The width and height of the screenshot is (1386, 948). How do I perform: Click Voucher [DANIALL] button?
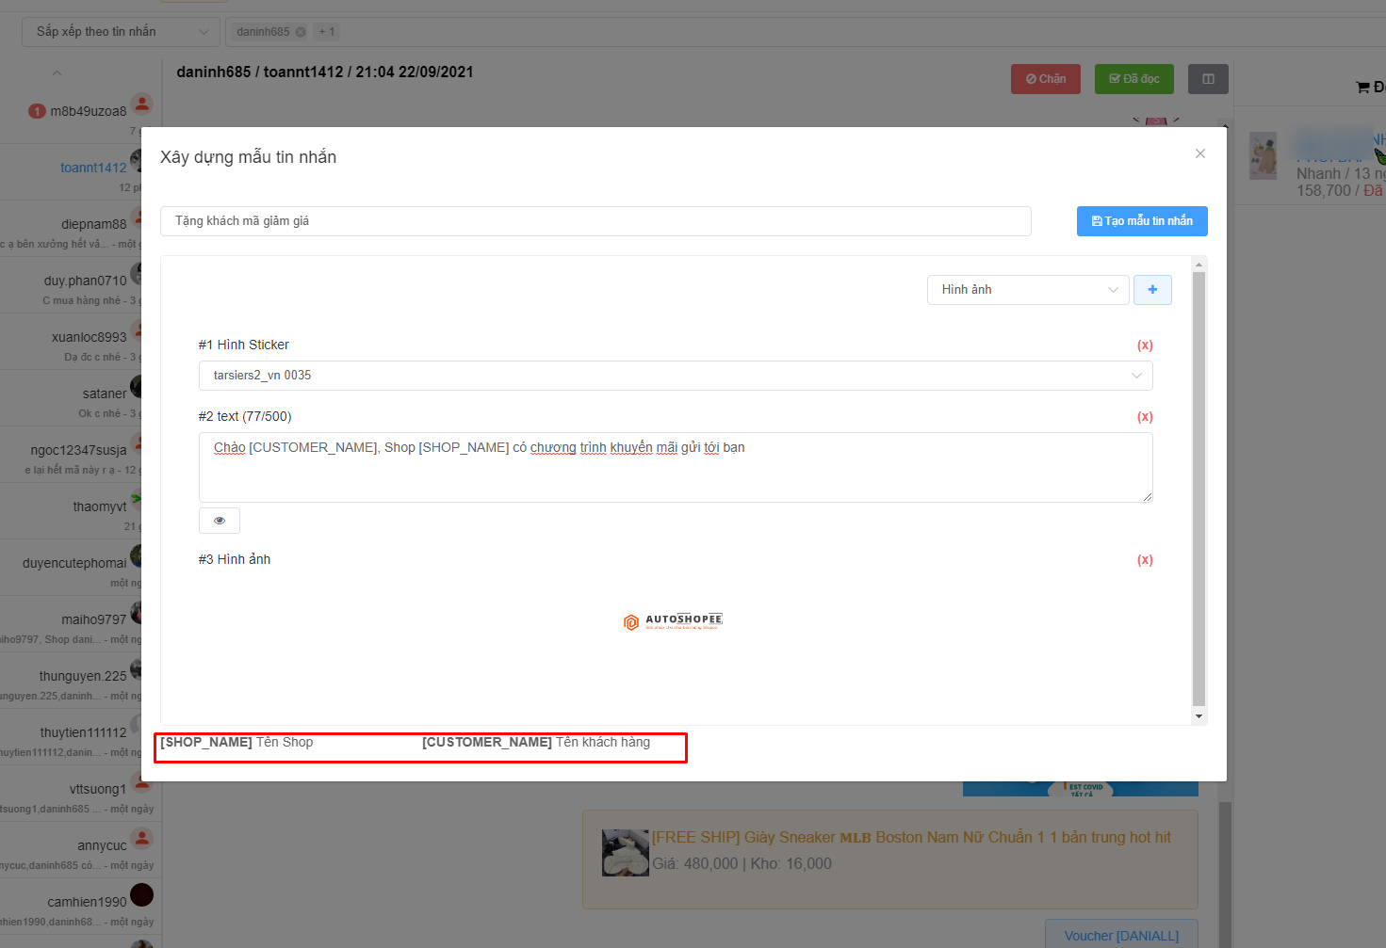pos(1121,936)
